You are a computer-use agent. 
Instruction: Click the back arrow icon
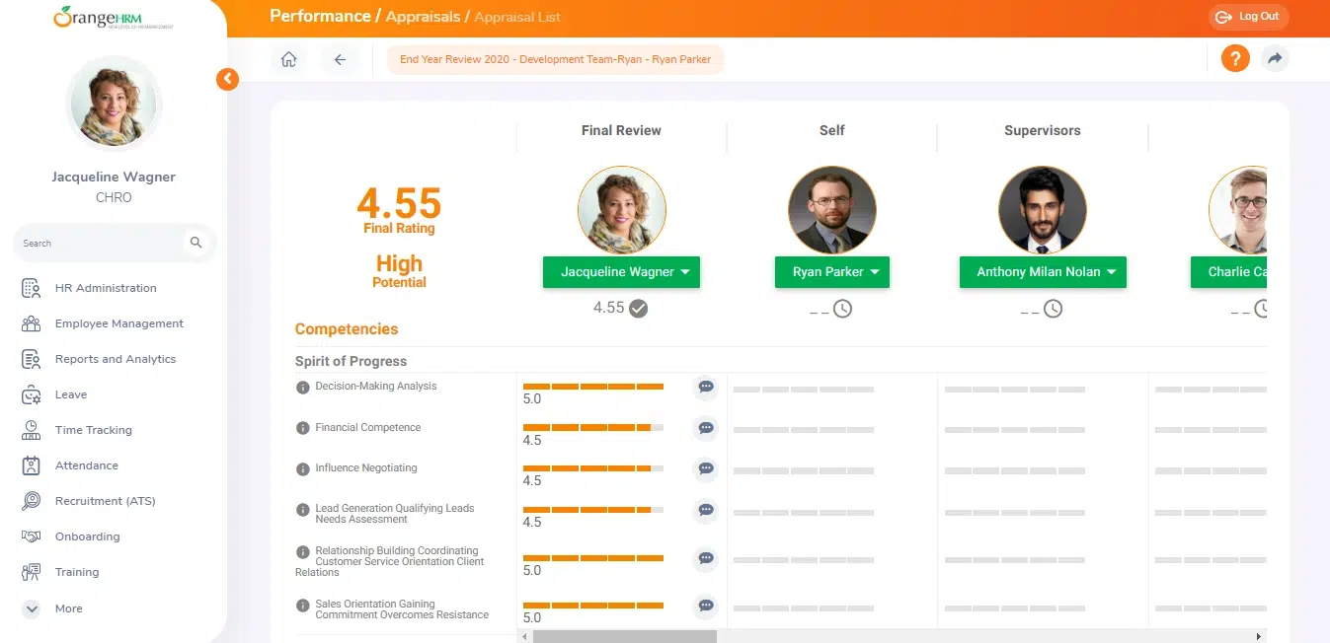[x=340, y=59]
